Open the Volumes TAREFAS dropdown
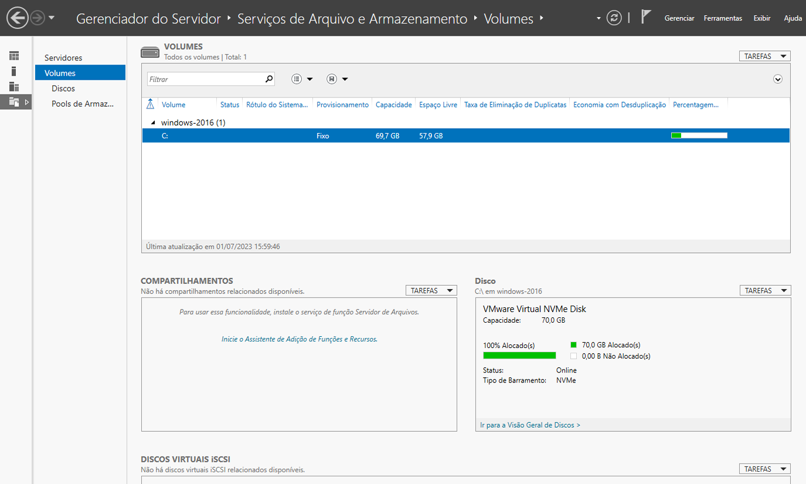 (764, 56)
